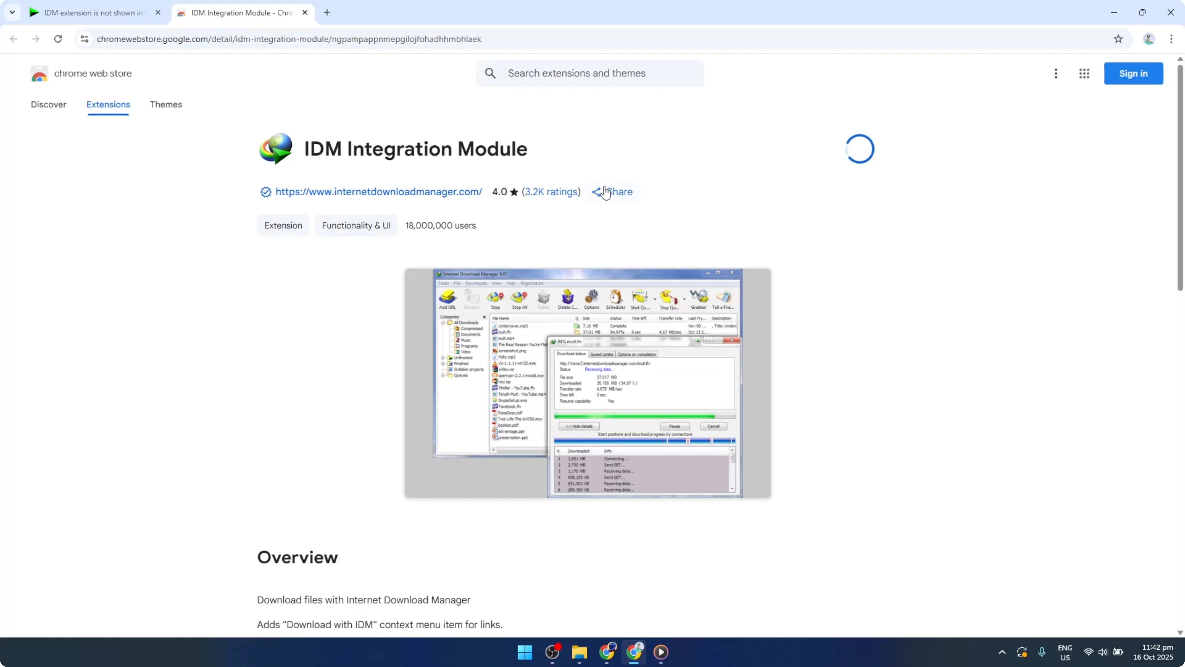The height and width of the screenshot is (667, 1185).
Task: Expand hidden system tray icons
Action: click(x=1001, y=652)
